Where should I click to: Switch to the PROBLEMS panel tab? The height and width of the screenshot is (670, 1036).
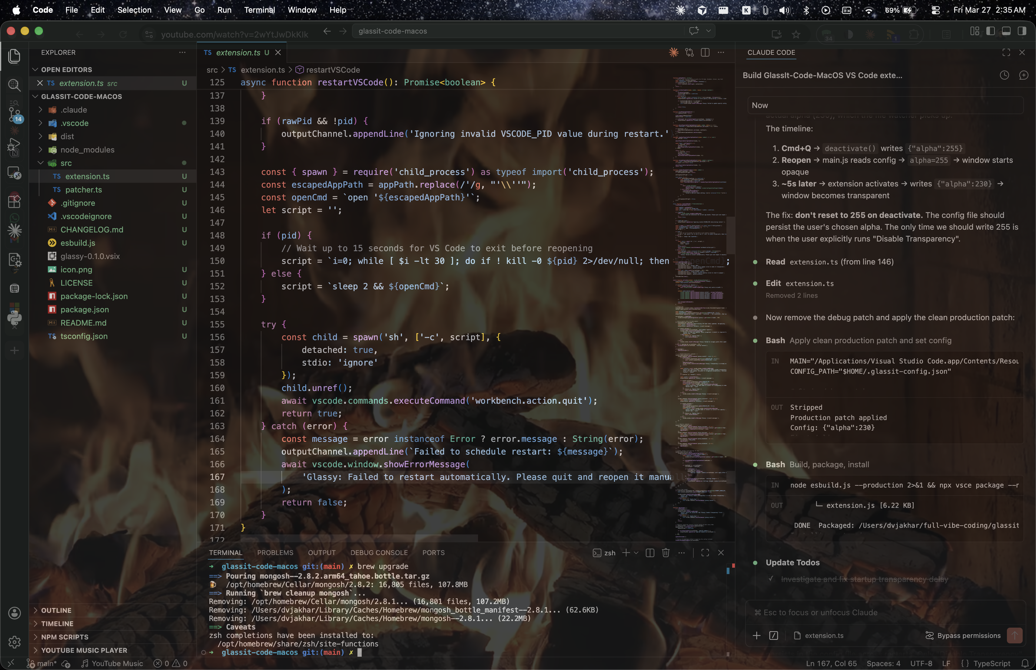pyautogui.click(x=275, y=553)
